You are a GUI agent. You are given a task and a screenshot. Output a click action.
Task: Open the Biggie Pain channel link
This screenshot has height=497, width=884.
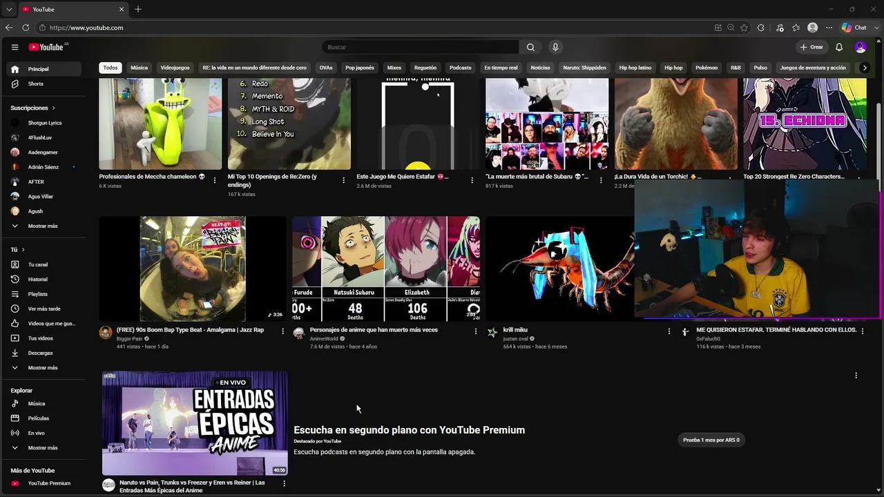pyautogui.click(x=129, y=339)
